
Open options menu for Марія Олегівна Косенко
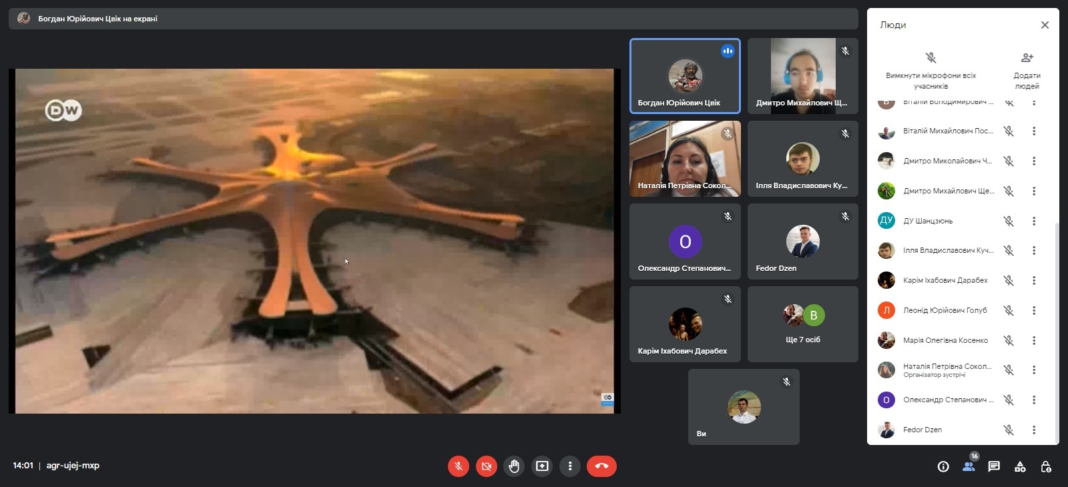[1034, 340]
